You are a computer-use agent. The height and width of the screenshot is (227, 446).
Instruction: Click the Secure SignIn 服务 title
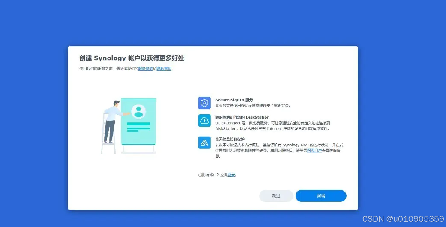point(234,100)
